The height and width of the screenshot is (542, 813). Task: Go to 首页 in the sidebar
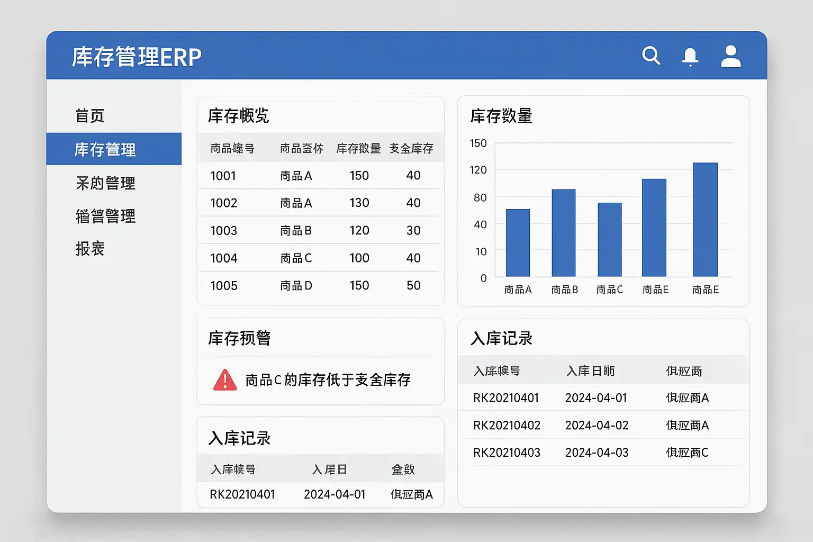[90, 116]
